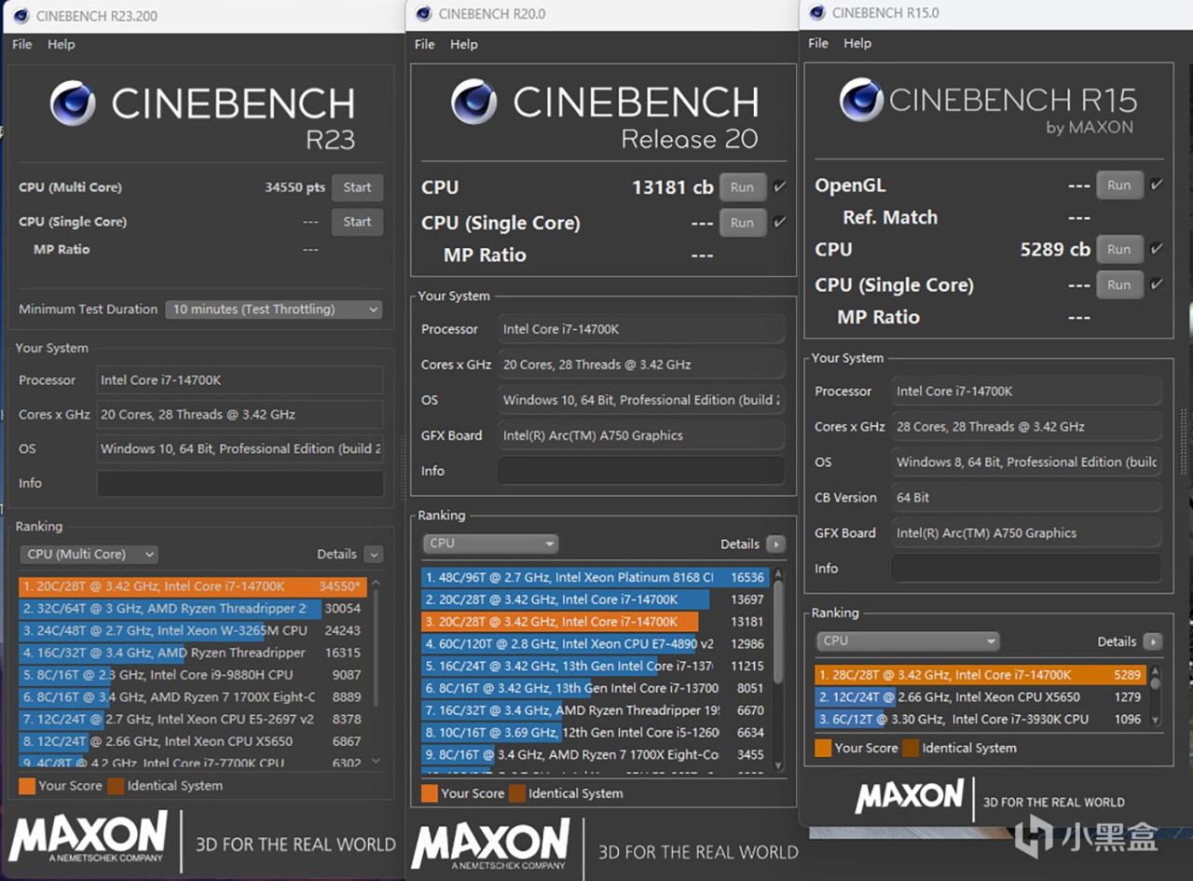Click the Info input field in Cinebench R15
The width and height of the screenshot is (1193, 881).
(x=1026, y=568)
